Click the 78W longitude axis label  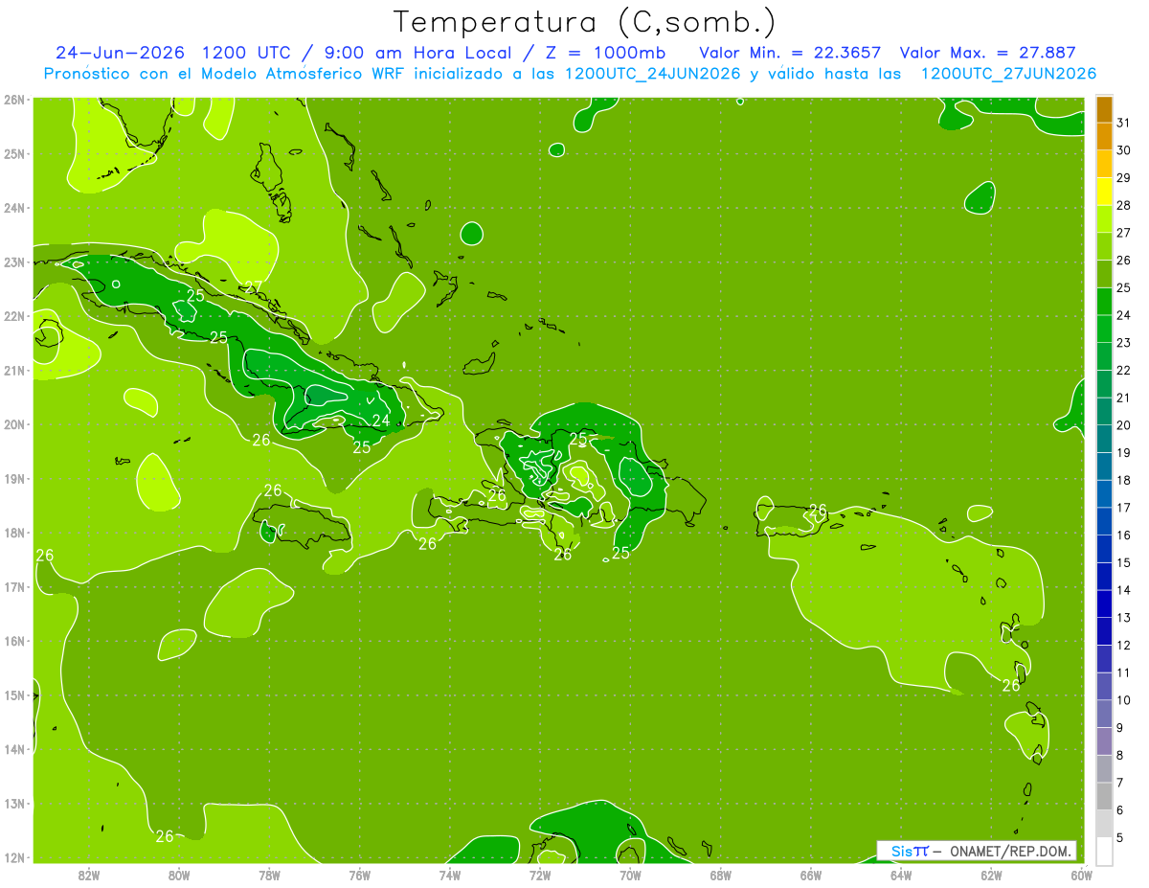pos(269,875)
